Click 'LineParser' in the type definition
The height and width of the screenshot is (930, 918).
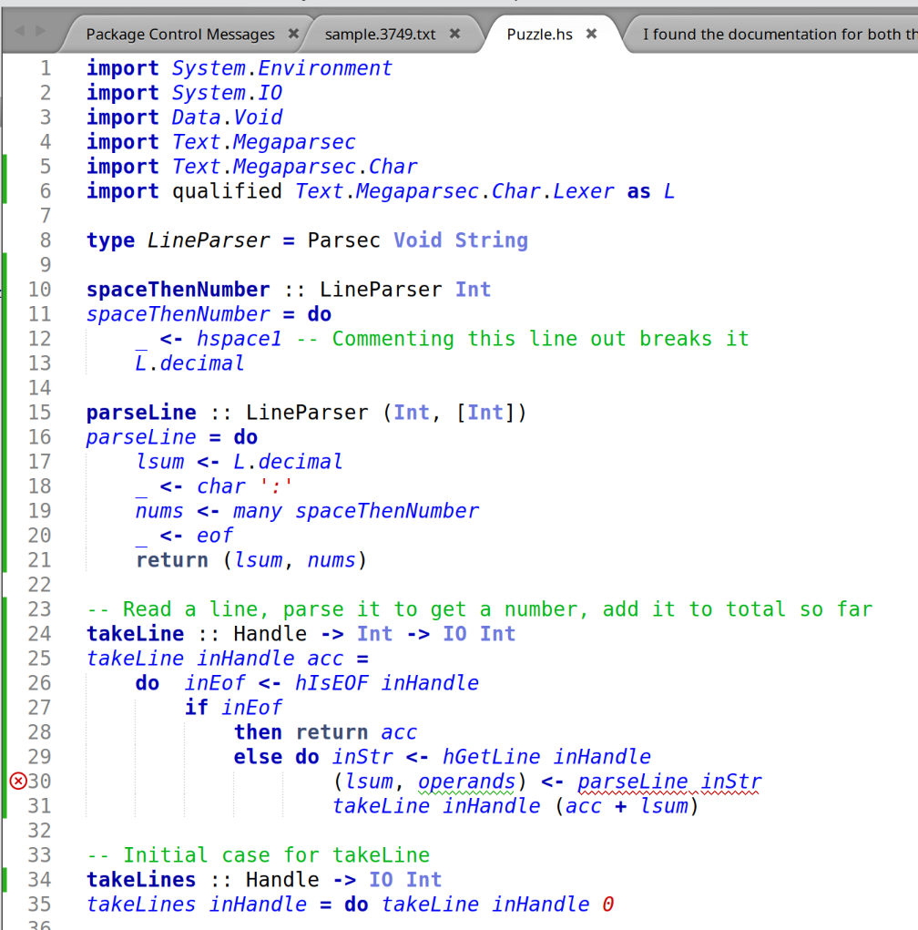click(209, 240)
